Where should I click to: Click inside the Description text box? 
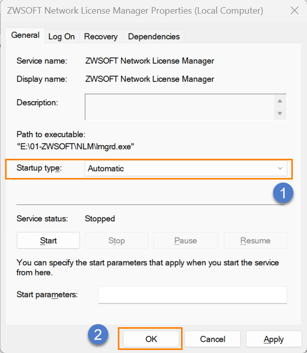coord(180,107)
